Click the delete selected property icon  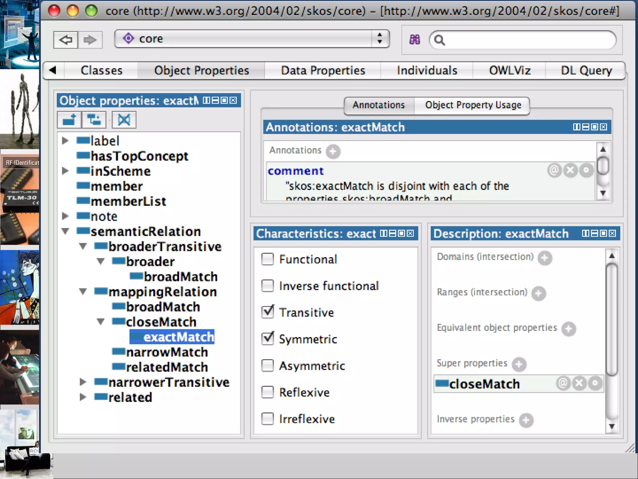point(124,120)
